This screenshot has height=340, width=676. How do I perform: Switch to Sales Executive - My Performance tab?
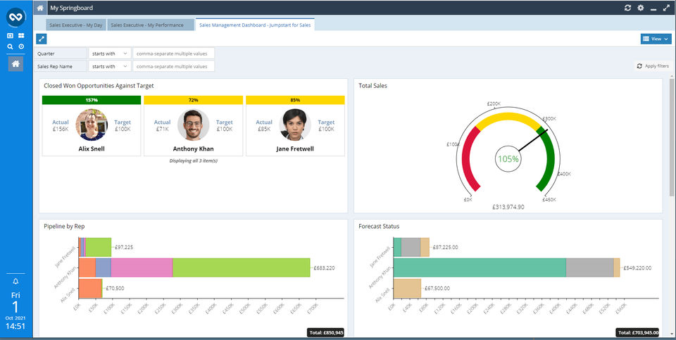[x=151, y=25]
